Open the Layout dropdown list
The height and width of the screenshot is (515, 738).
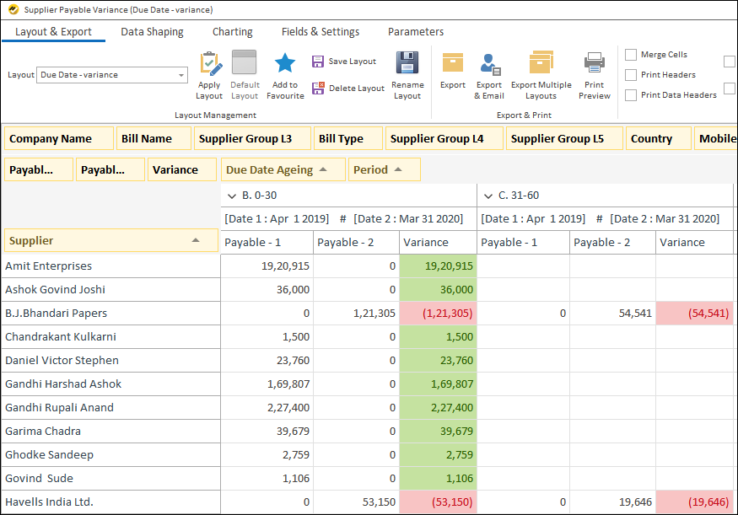pyautogui.click(x=181, y=75)
